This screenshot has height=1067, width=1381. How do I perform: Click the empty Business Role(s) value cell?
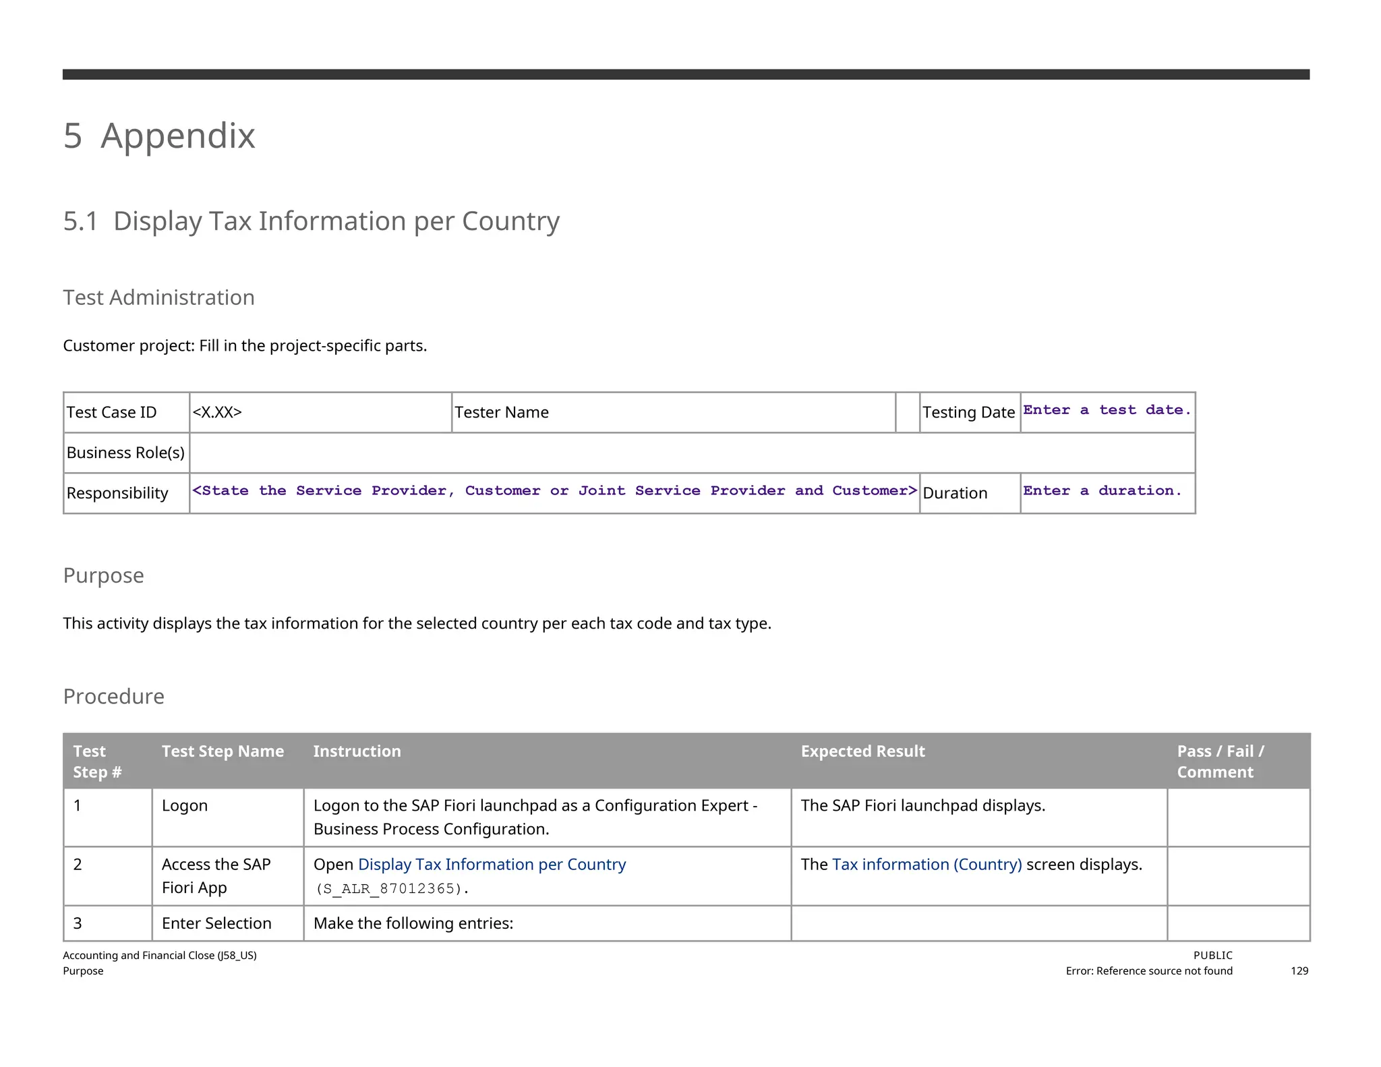click(693, 453)
